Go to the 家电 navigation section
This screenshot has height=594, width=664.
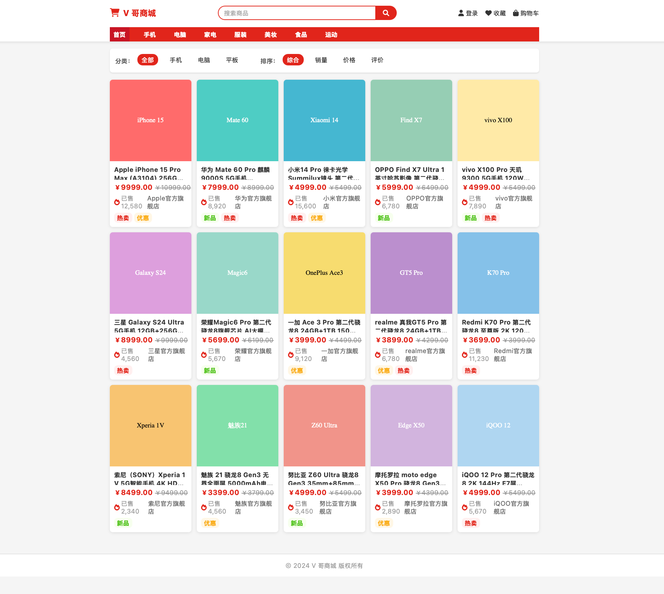(210, 35)
